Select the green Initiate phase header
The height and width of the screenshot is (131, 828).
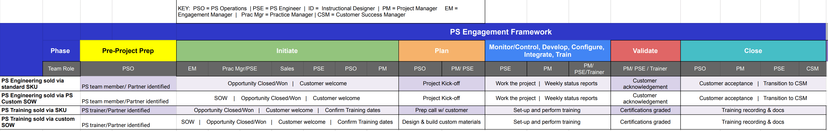(287, 50)
